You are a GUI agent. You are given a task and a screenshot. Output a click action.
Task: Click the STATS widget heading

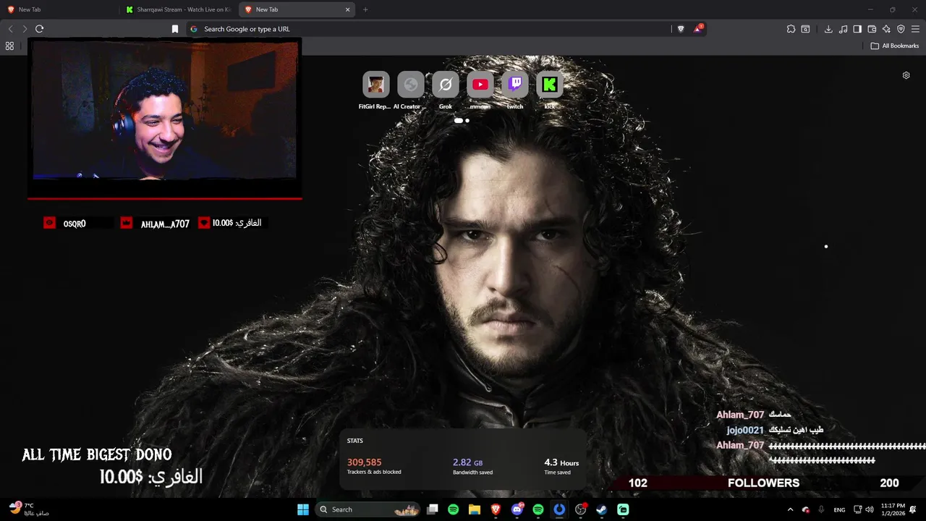point(355,441)
